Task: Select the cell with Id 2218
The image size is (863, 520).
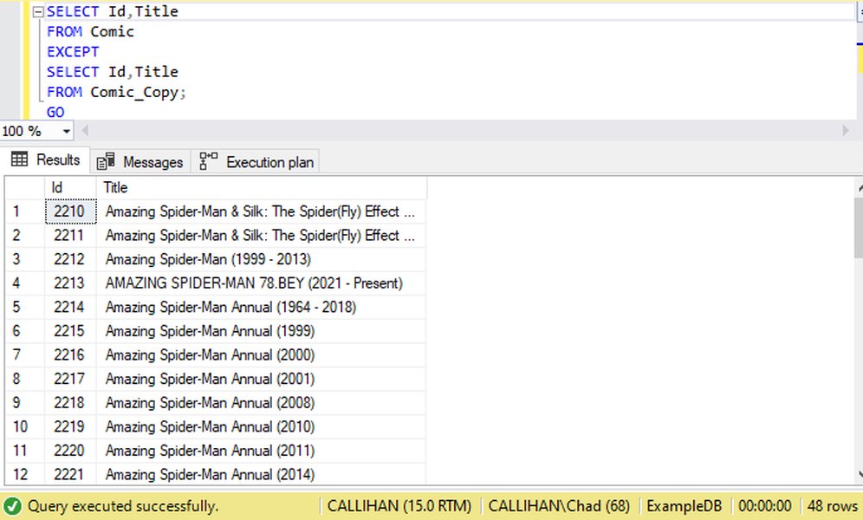Action: point(70,403)
